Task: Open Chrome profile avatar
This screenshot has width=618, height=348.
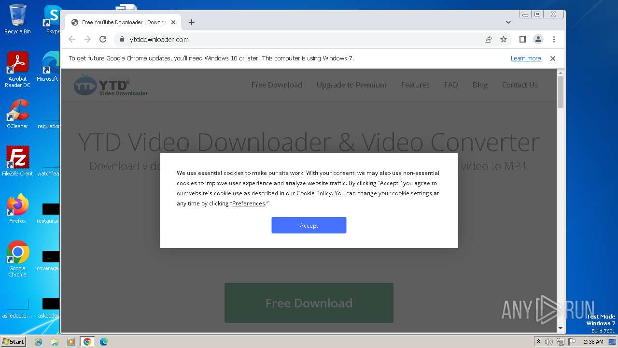Action: (538, 40)
